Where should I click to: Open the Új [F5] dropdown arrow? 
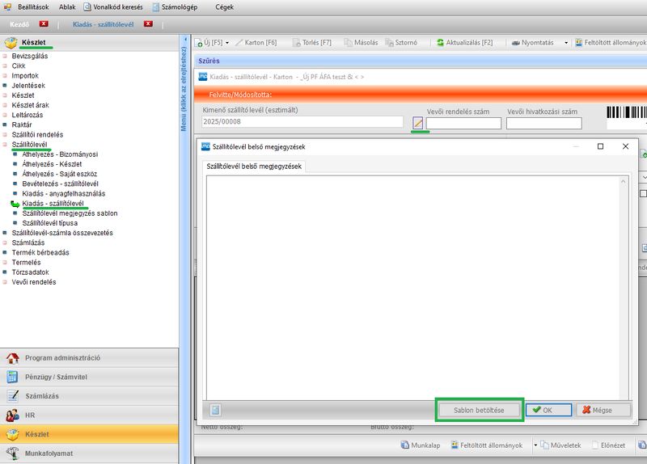[x=227, y=42]
